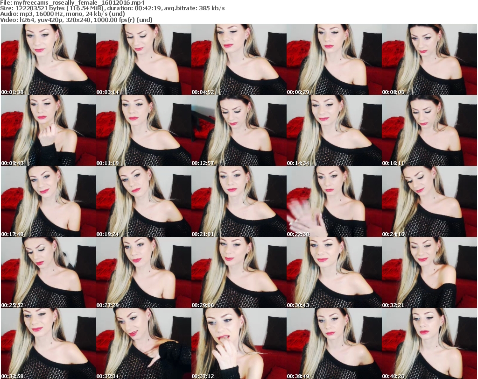Click the frame timestamped 00:09:43

[49, 130]
